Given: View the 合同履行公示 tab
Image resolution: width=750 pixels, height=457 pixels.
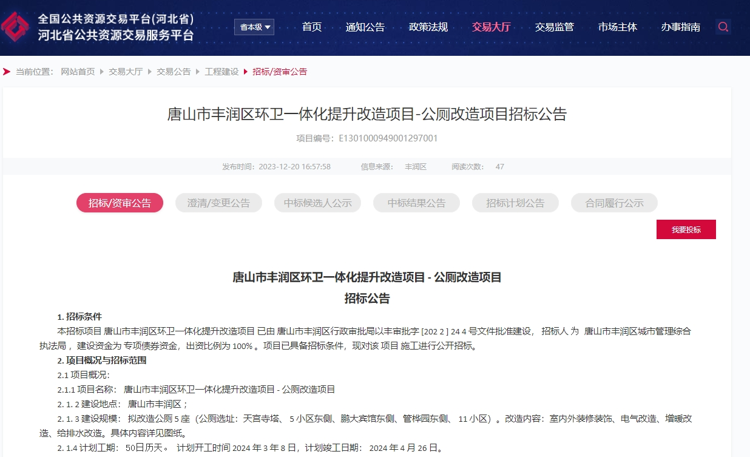Looking at the screenshot, I should [614, 203].
